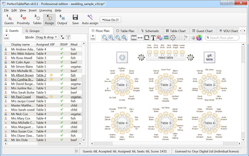Open the Mode Drag & drop dropdown

(x=47, y=37)
